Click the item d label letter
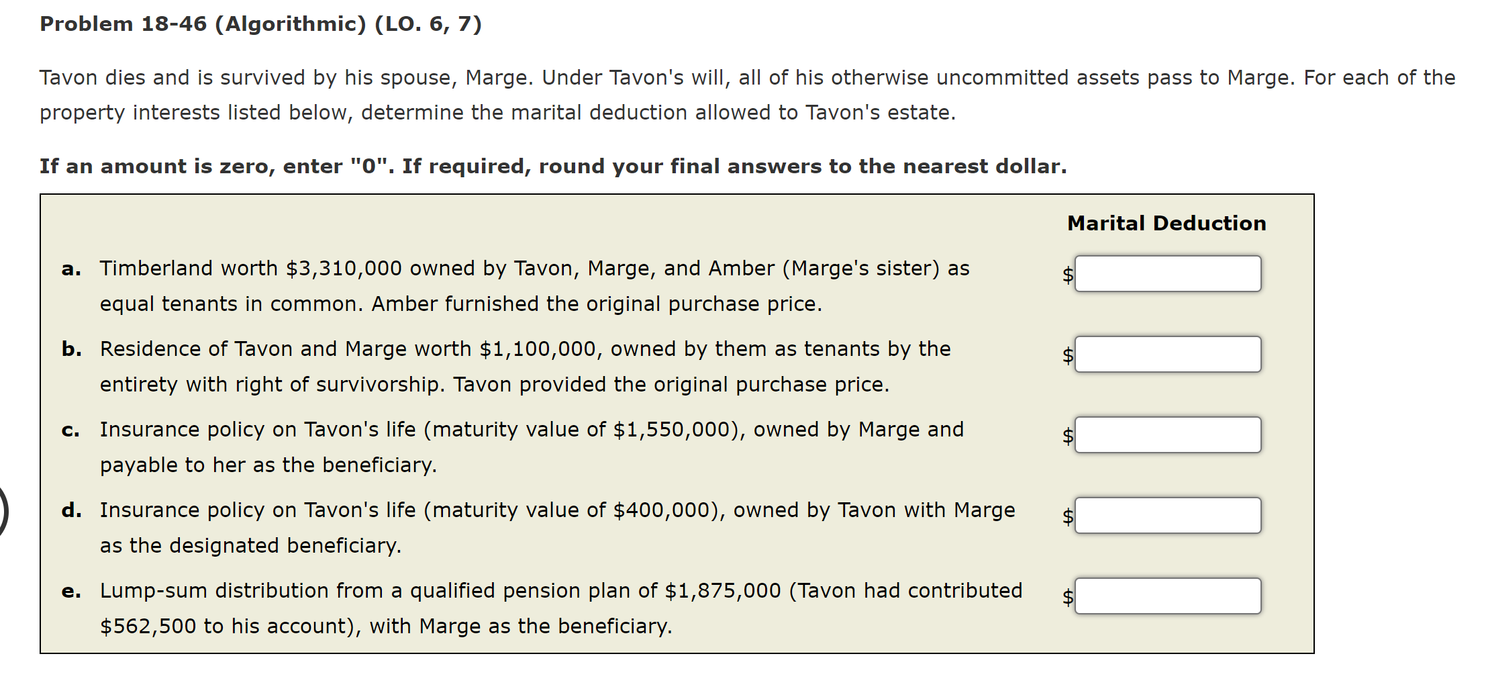 (70, 510)
